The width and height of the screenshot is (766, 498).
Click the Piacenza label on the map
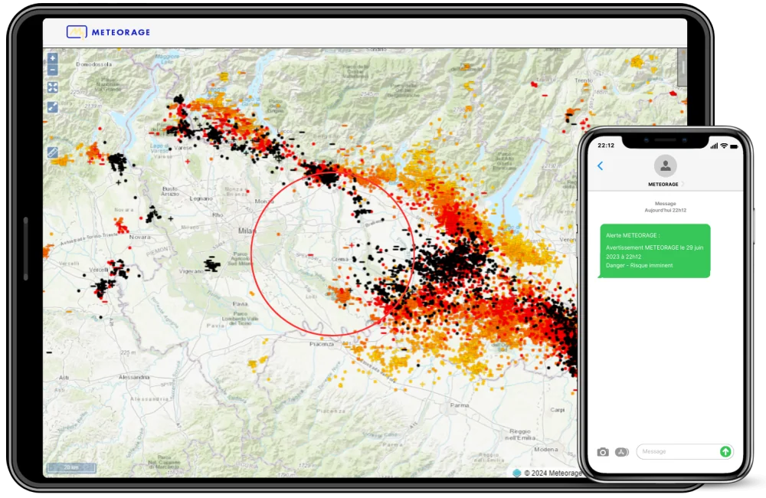[322, 344]
